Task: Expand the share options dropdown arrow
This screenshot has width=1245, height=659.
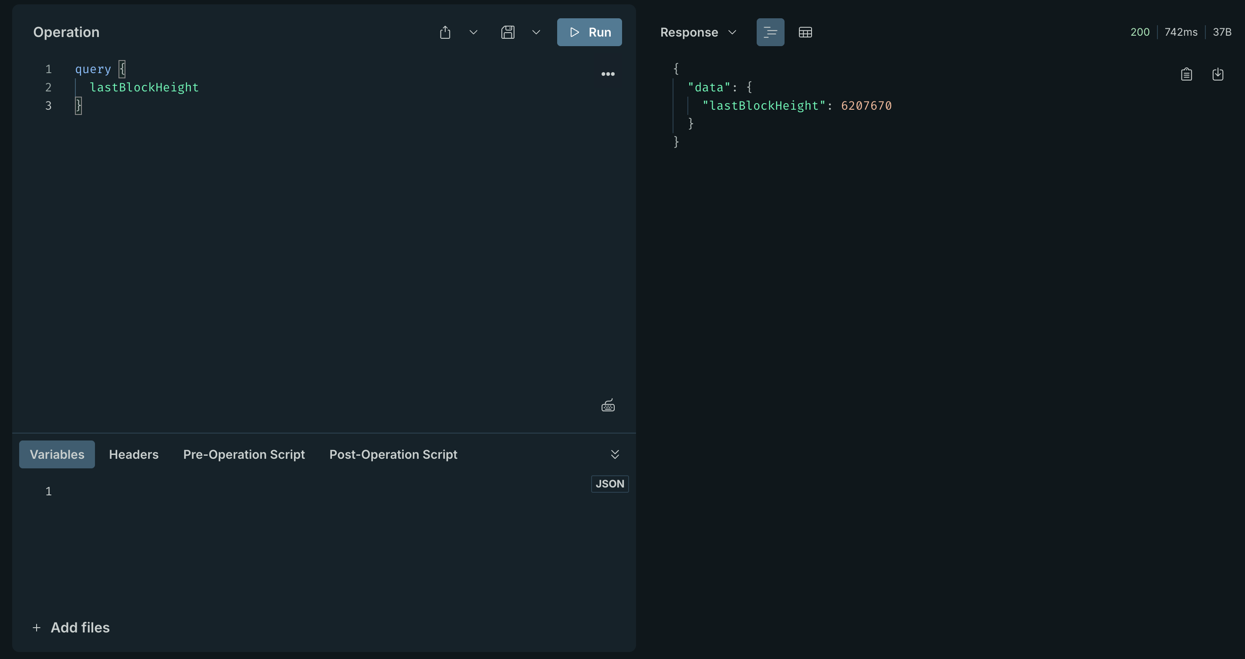Action: [x=473, y=32]
